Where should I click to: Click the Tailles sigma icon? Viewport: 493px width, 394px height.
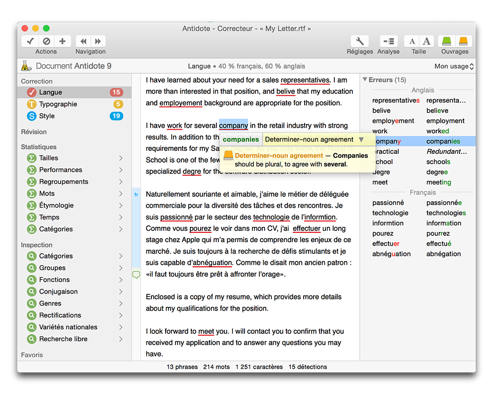pyautogui.click(x=32, y=158)
